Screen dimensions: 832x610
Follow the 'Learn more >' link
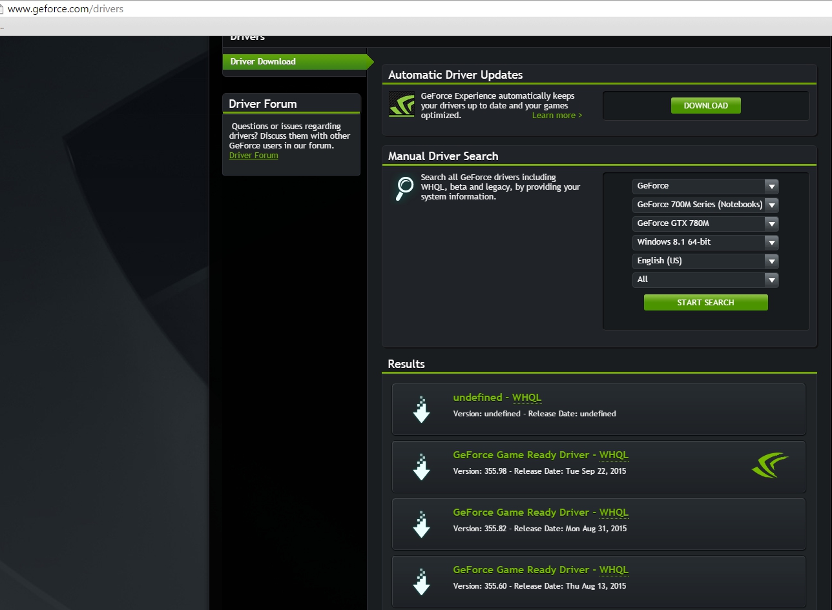pos(557,116)
